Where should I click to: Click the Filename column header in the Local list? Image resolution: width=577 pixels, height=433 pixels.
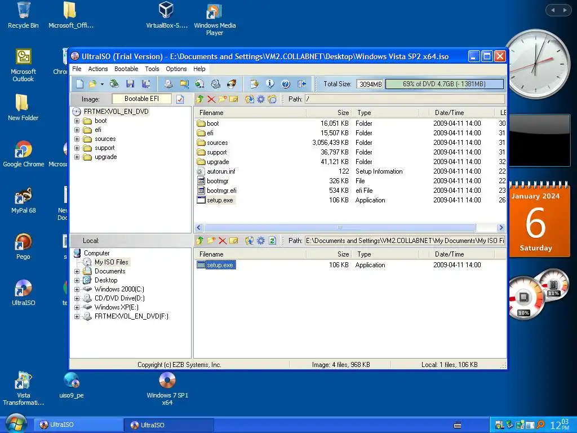pyautogui.click(x=250, y=254)
